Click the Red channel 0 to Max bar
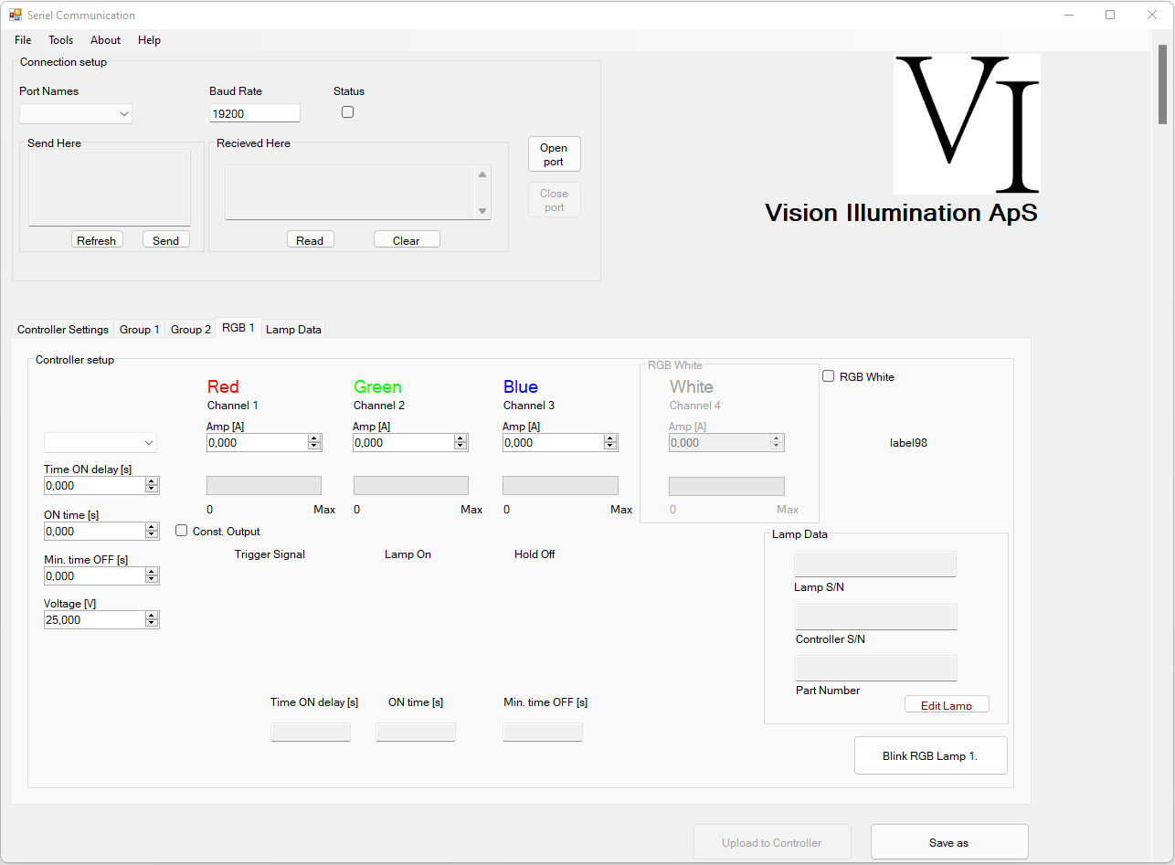 click(x=264, y=486)
